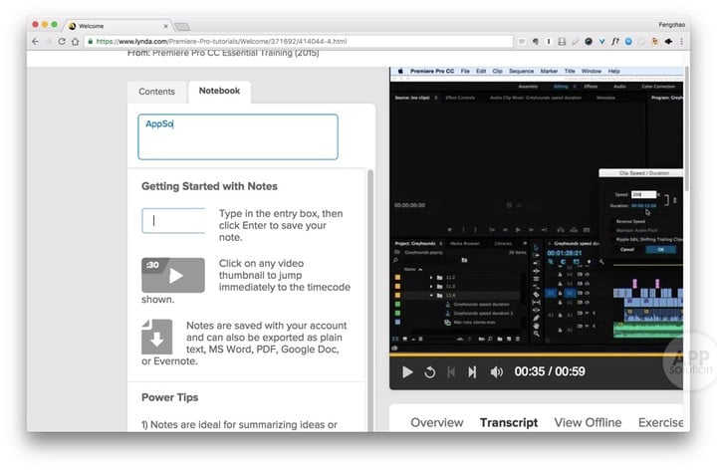Click the gray speech-note icon beside the address bar
This screenshot has height=470, width=717.
pos(522,41)
